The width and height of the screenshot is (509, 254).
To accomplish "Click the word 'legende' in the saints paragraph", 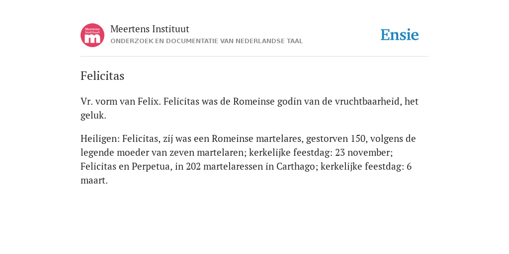I will pos(97,153).
